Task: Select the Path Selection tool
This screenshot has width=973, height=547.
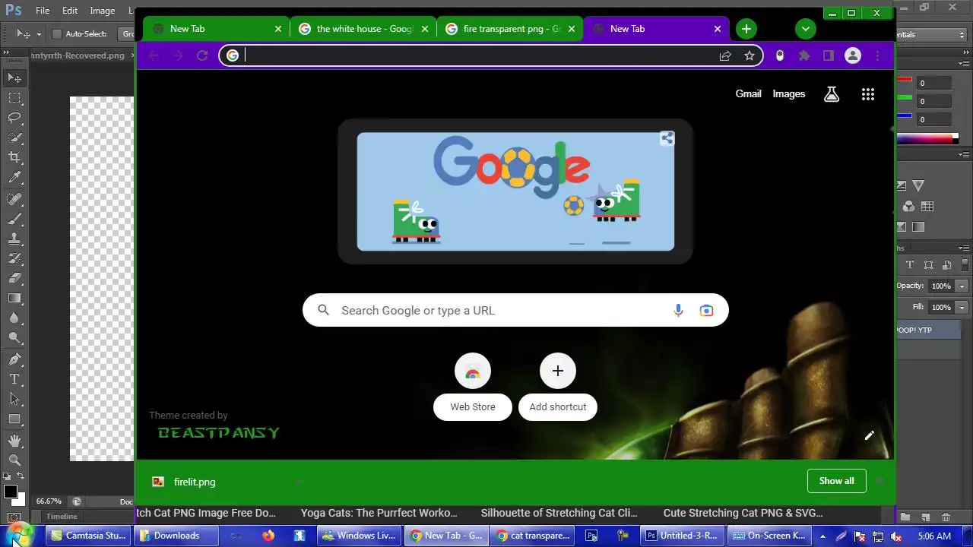Action: 14,399
